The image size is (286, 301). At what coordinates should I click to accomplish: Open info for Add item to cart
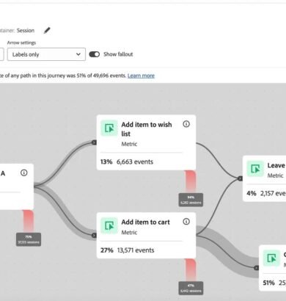(x=186, y=222)
